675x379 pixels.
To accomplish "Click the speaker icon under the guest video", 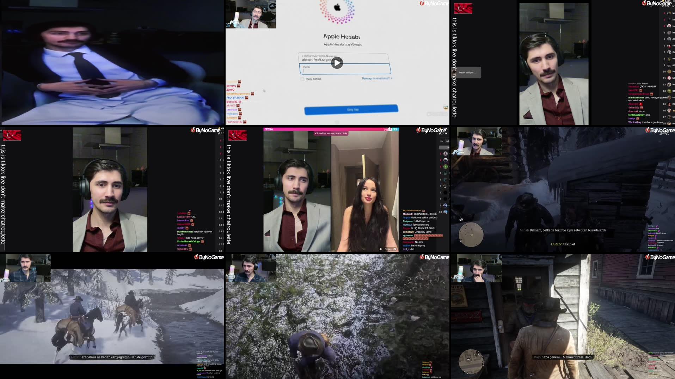I will point(380,249).
